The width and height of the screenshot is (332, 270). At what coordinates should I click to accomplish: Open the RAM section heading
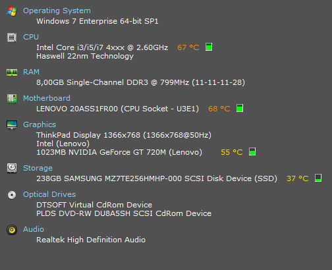tap(32, 72)
